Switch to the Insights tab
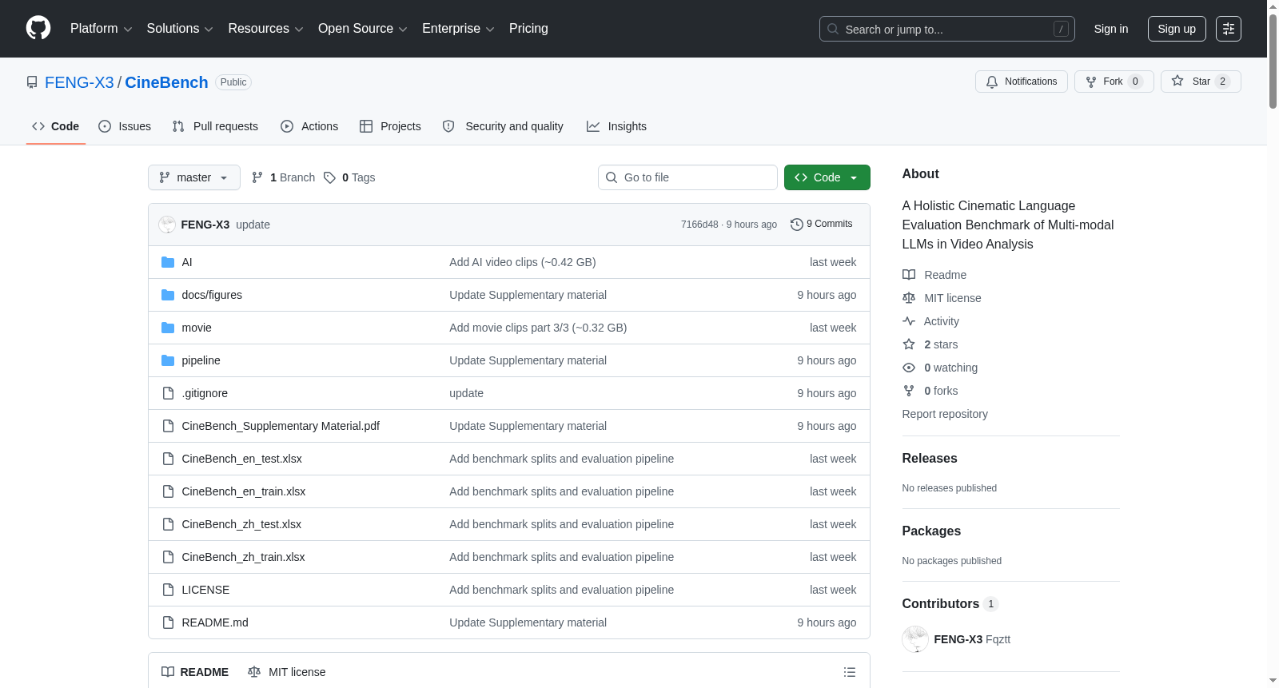The height and width of the screenshot is (688, 1279). [x=616, y=126]
